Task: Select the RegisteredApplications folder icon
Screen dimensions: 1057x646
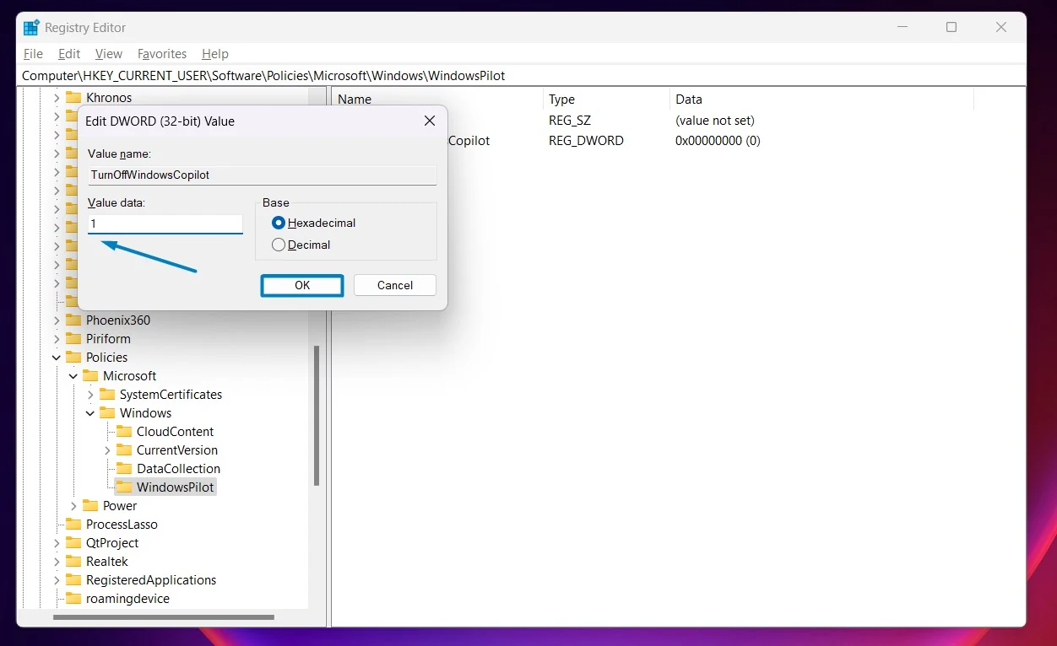Action: (x=73, y=580)
